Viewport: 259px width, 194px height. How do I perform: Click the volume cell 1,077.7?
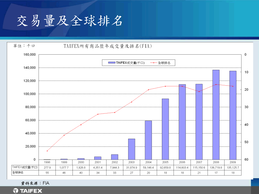[64, 167]
